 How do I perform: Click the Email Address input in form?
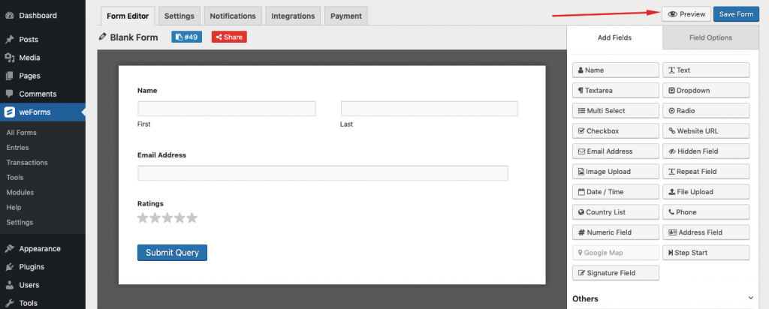(323, 173)
